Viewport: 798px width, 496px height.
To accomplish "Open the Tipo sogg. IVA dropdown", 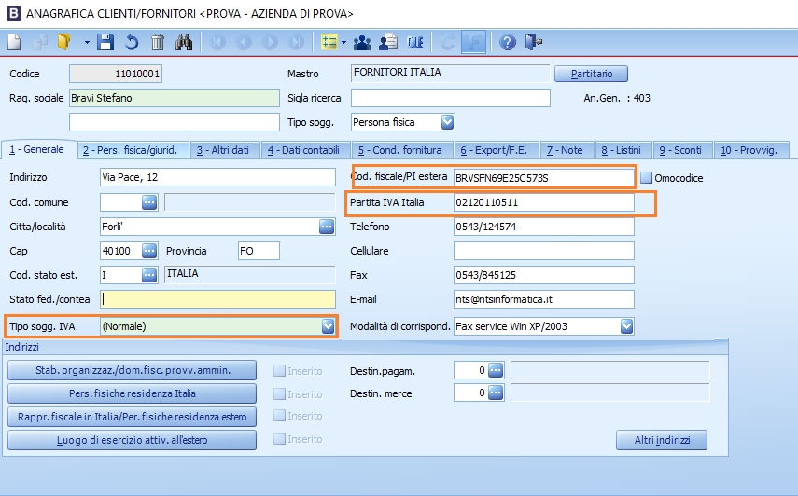I will [x=328, y=326].
